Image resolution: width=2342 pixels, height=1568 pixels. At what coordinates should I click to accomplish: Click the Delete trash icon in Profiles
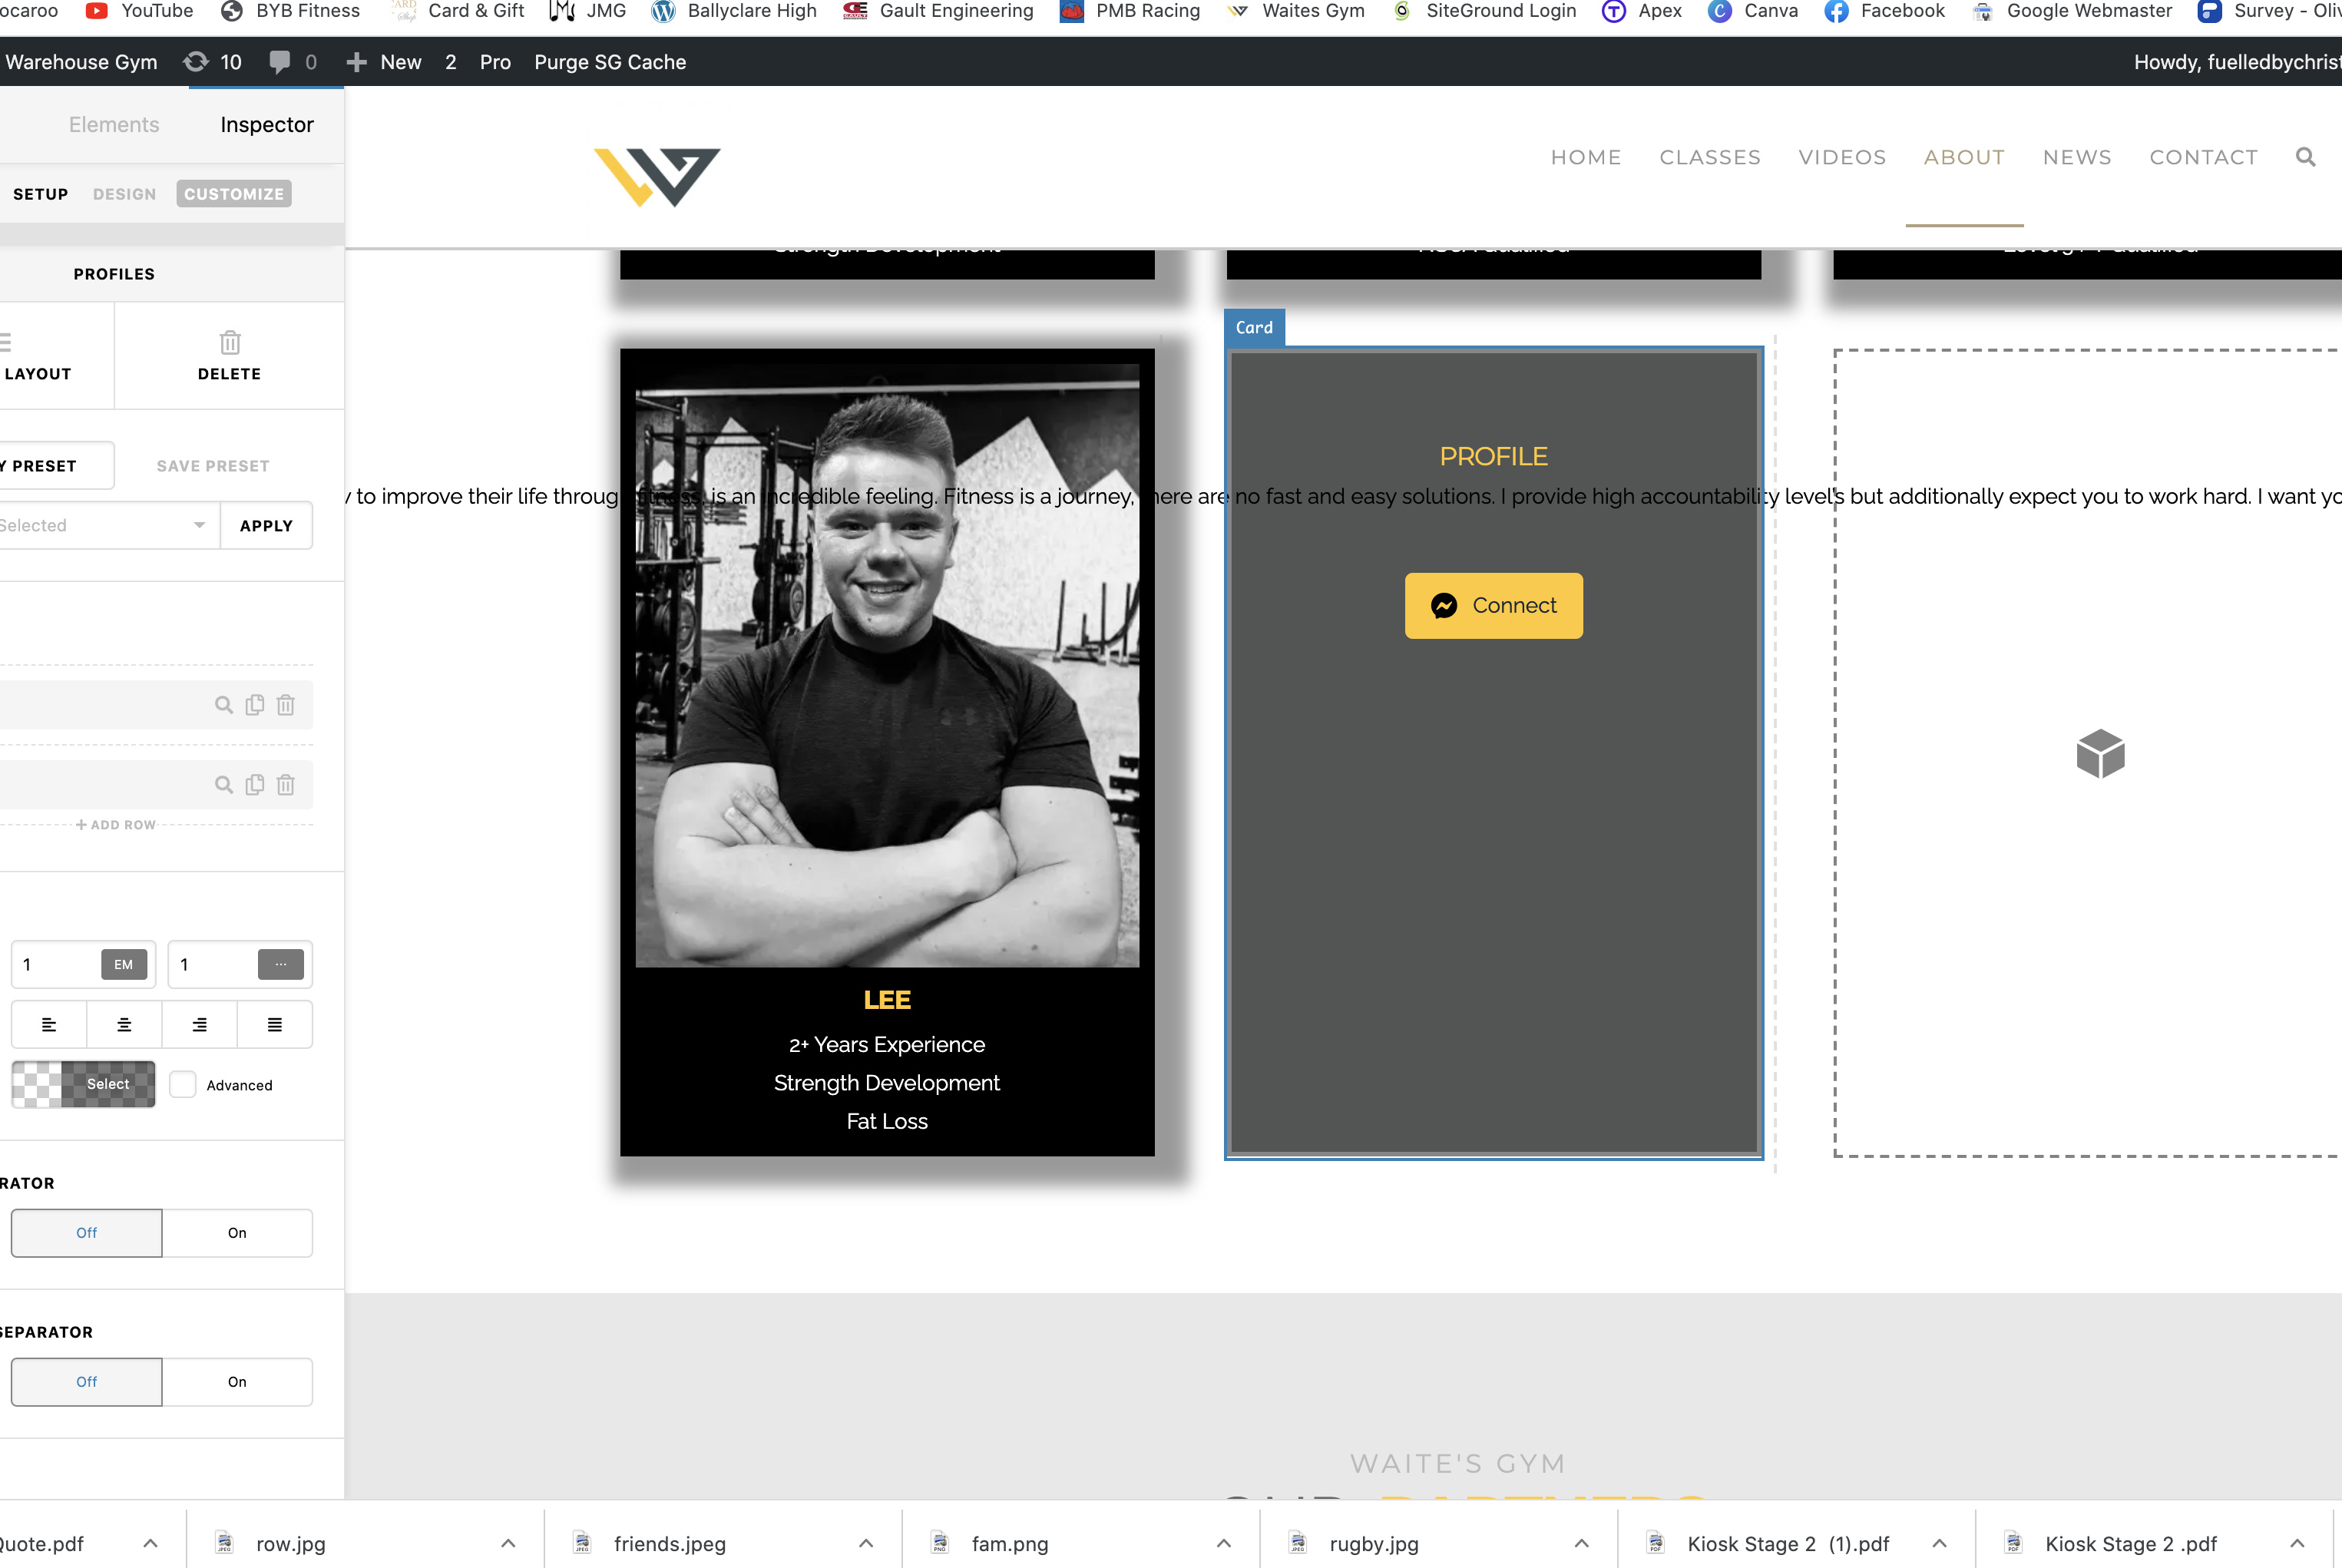coord(229,343)
